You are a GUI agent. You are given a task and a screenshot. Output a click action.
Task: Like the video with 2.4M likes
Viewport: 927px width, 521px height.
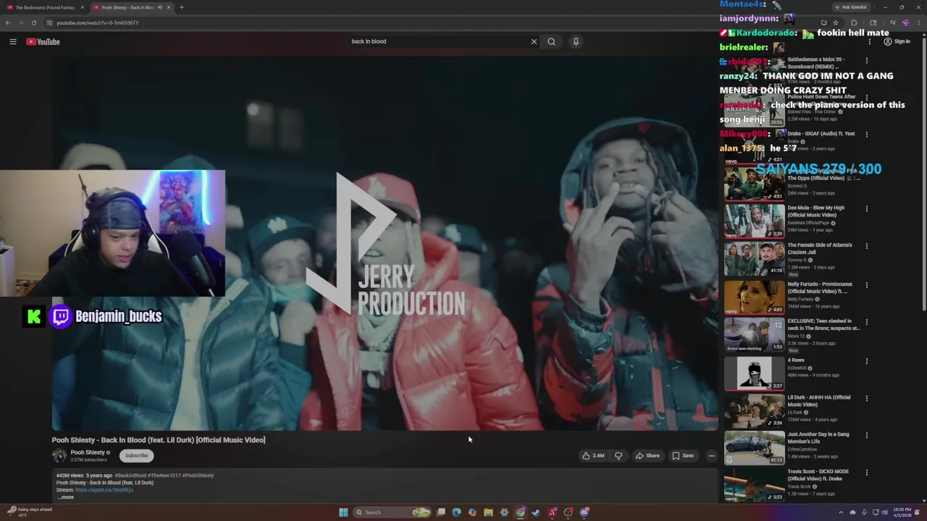coord(593,456)
